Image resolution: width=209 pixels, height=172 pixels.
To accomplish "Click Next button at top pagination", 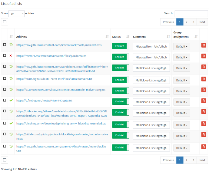I will [x=202, y=22].
